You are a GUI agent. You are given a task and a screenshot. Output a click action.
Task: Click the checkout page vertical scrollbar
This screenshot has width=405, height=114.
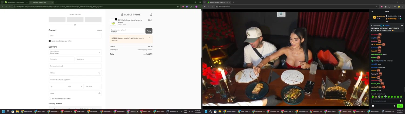point(201,35)
